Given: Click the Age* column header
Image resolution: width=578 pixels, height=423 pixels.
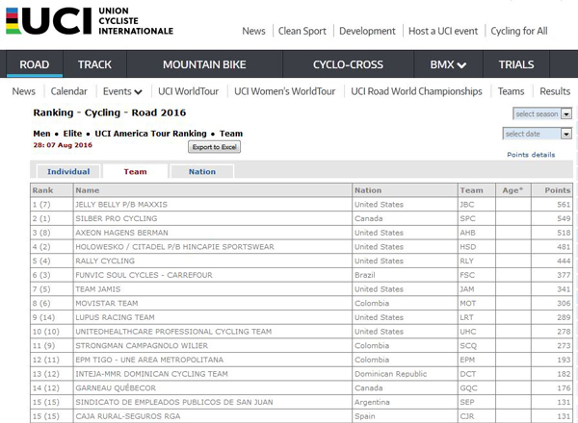Looking at the screenshot, I should click(x=513, y=190).
